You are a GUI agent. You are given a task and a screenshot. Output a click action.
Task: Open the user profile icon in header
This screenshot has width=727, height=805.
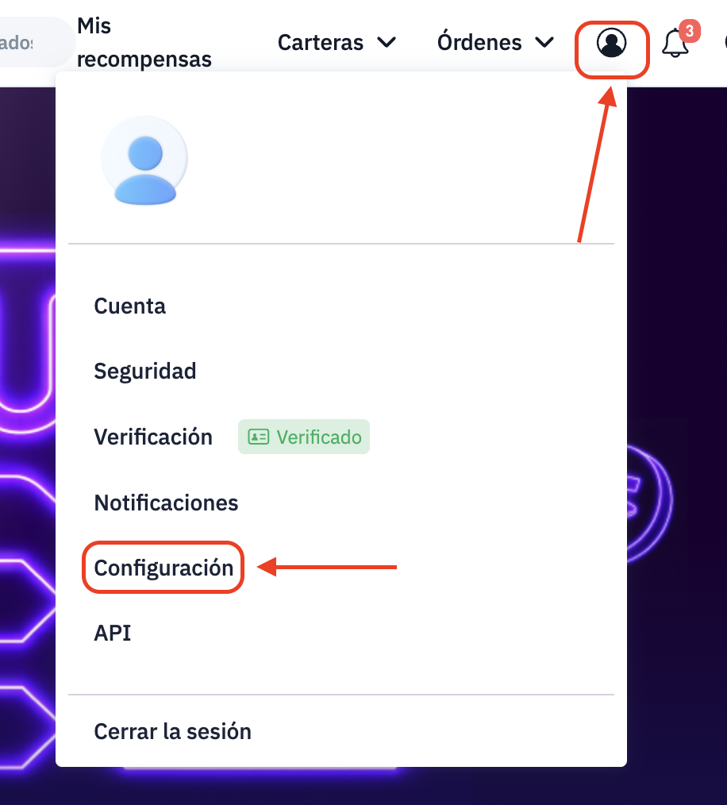(611, 43)
